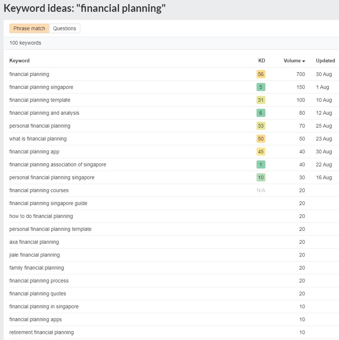Image resolution: width=339 pixels, height=340 pixels.
Task: Click N/A for financial planning courses
Action: (x=261, y=190)
